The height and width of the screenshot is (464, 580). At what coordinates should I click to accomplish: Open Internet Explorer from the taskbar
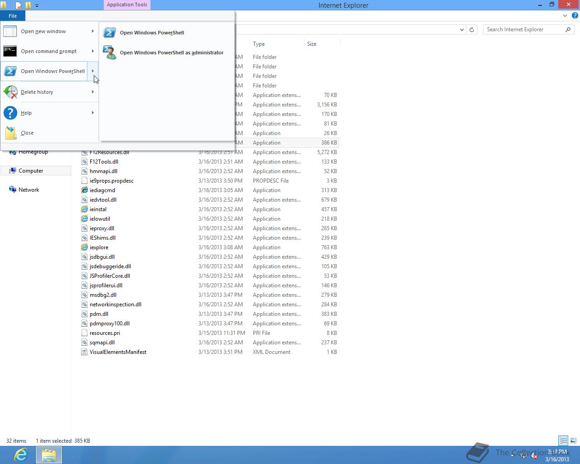point(21,454)
